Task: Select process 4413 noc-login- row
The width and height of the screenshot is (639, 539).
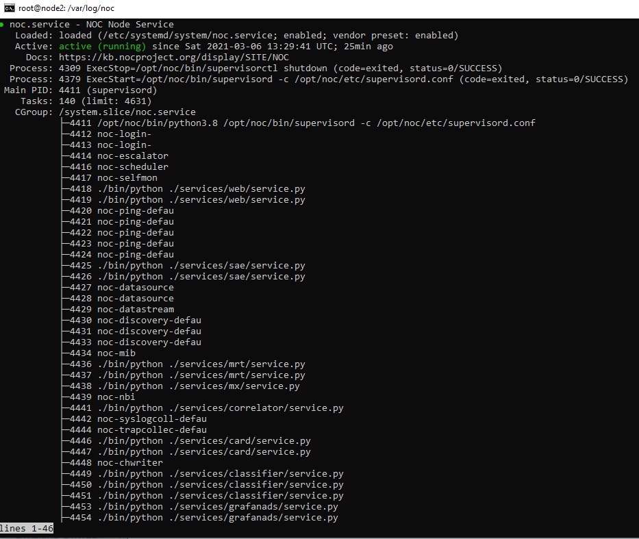Action: tap(107, 145)
